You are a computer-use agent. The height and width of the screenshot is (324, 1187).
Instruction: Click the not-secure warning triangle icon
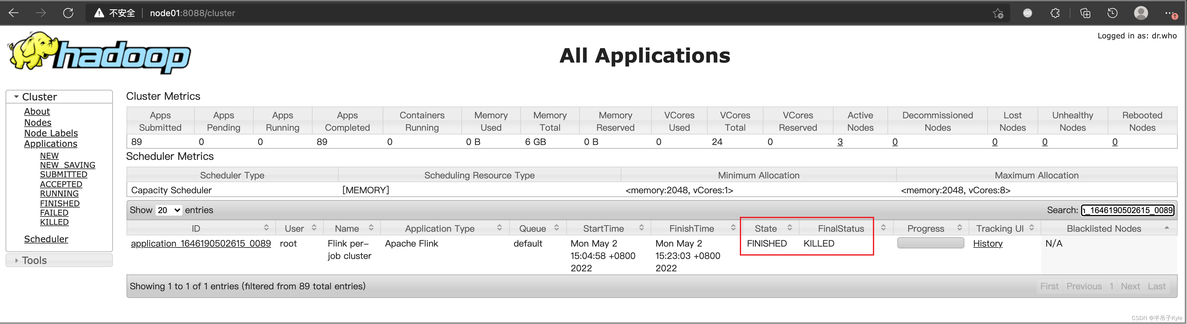point(99,13)
